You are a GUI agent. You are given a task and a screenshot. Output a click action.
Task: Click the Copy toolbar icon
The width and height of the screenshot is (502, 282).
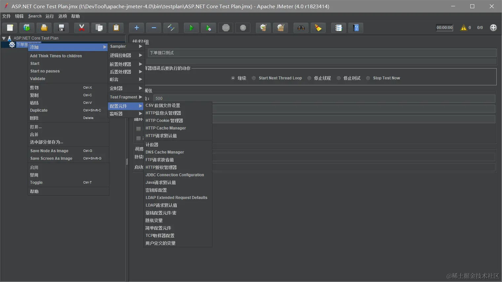point(99,28)
